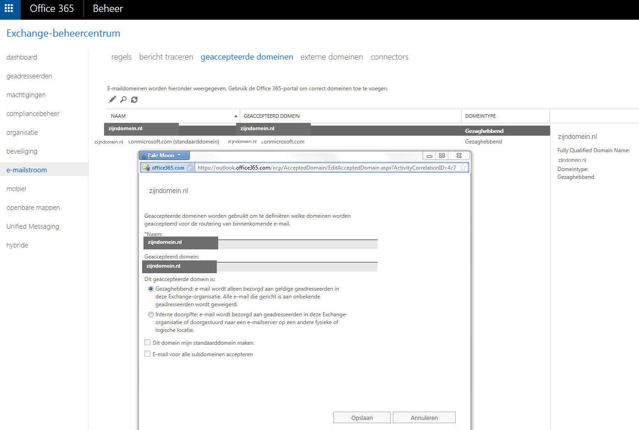Open the Office 365 app launcher grid
Image resolution: width=639 pixels, height=430 pixels.
pos(9,8)
